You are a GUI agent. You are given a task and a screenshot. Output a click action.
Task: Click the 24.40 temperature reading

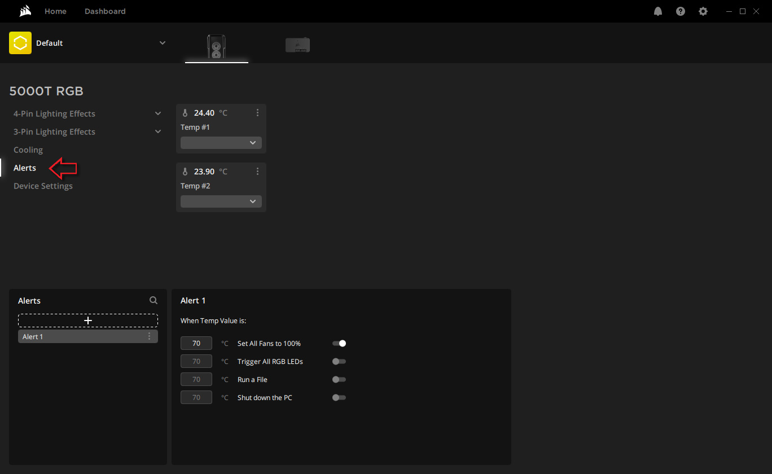pyautogui.click(x=204, y=113)
